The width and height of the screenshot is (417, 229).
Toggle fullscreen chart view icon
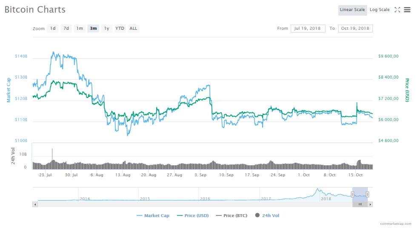[397, 10]
